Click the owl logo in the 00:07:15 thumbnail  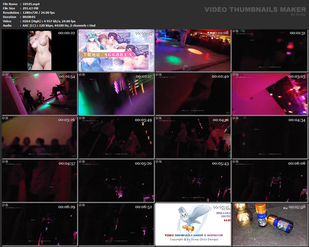point(189,219)
